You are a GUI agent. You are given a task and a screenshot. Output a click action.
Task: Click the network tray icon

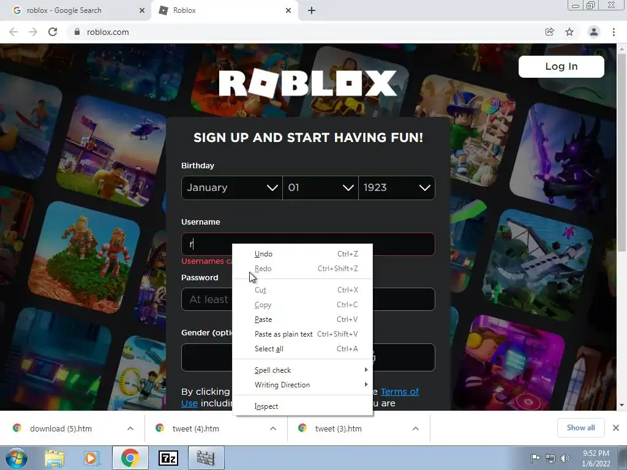550,458
